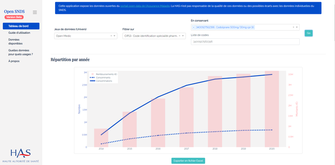Screen dimensions: 335x165
Task: Click Exporter en fichier Excel button
Action: coord(188,161)
